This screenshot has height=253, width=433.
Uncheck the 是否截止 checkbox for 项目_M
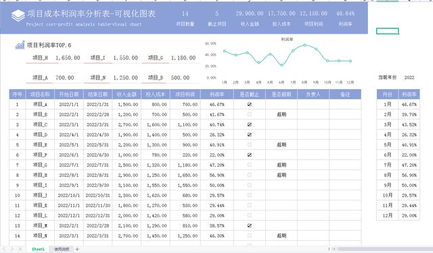pos(250,225)
